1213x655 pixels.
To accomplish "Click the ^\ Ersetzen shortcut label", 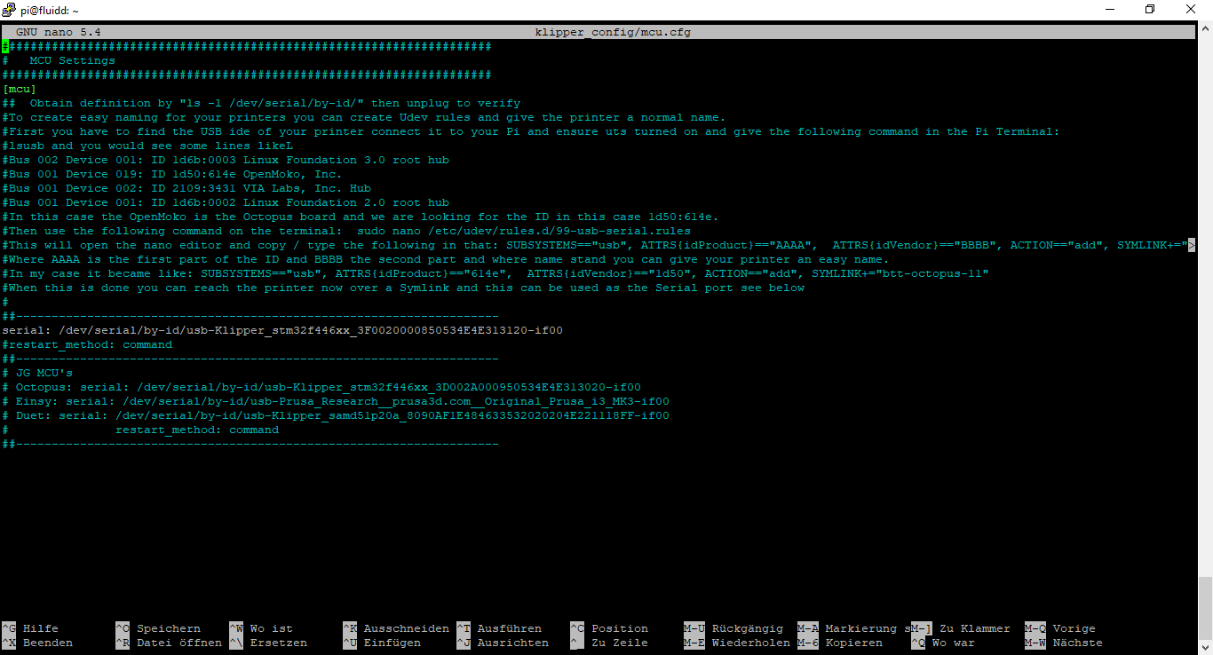I will 268,643.
